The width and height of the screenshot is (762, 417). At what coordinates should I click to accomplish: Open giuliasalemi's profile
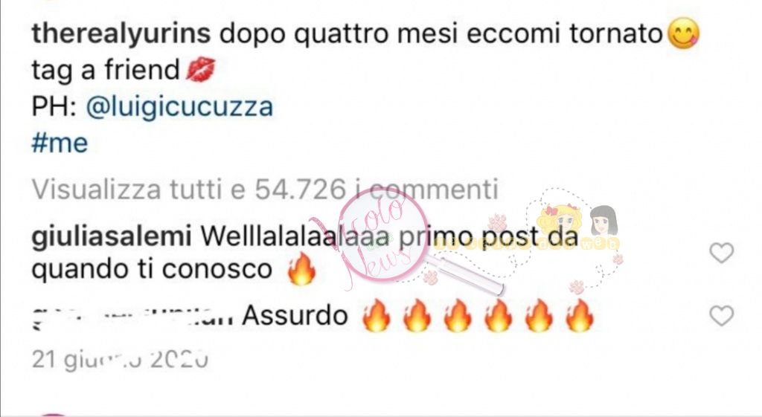point(112,237)
